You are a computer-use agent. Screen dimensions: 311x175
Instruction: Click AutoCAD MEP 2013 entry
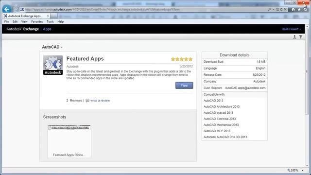point(217,131)
